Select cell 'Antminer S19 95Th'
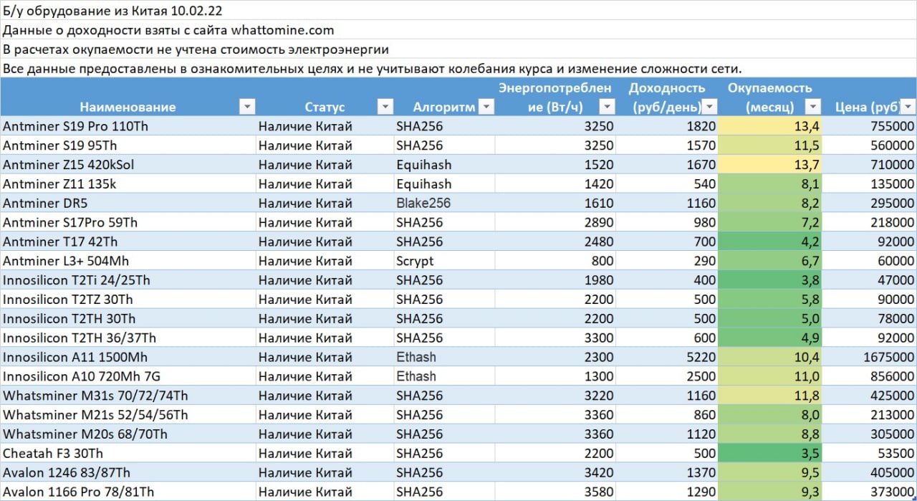The width and height of the screenshot is (917, 501). click(x=128, y=145)
